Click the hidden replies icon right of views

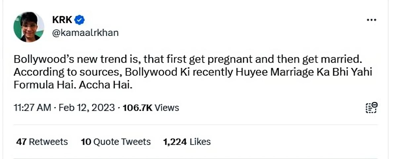click(372, 108)
